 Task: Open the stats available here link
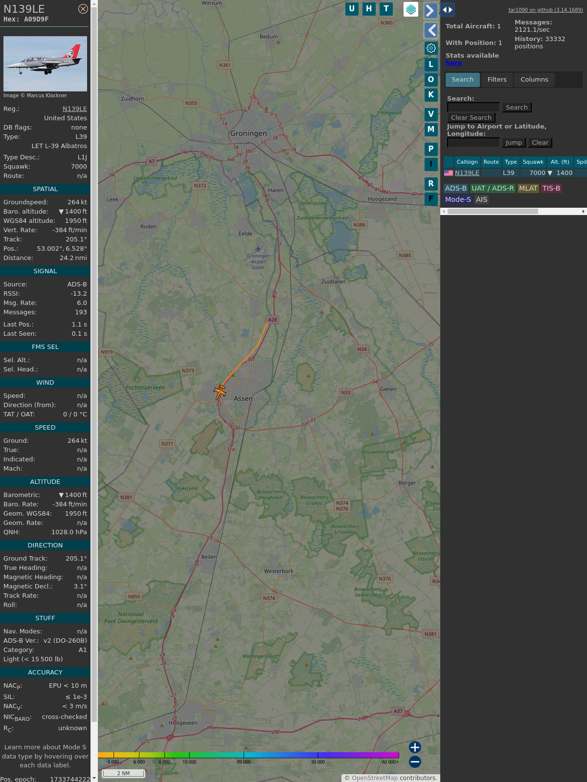coord(453,63)
